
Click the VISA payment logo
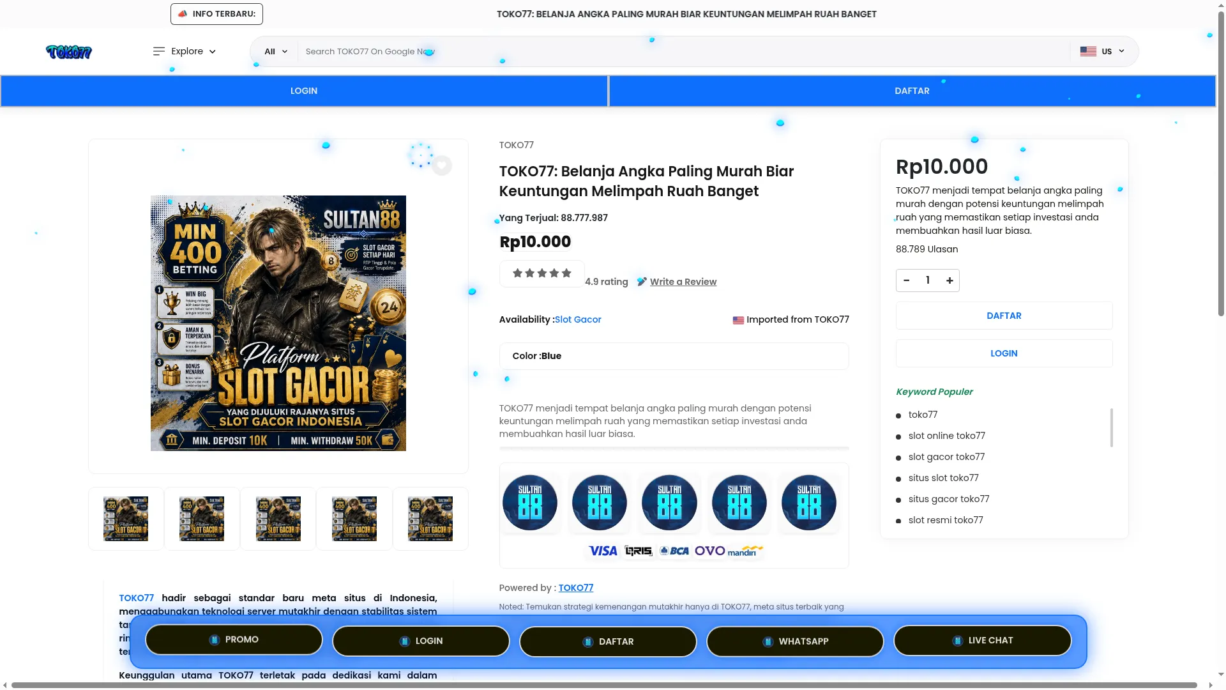pos(603,551)
